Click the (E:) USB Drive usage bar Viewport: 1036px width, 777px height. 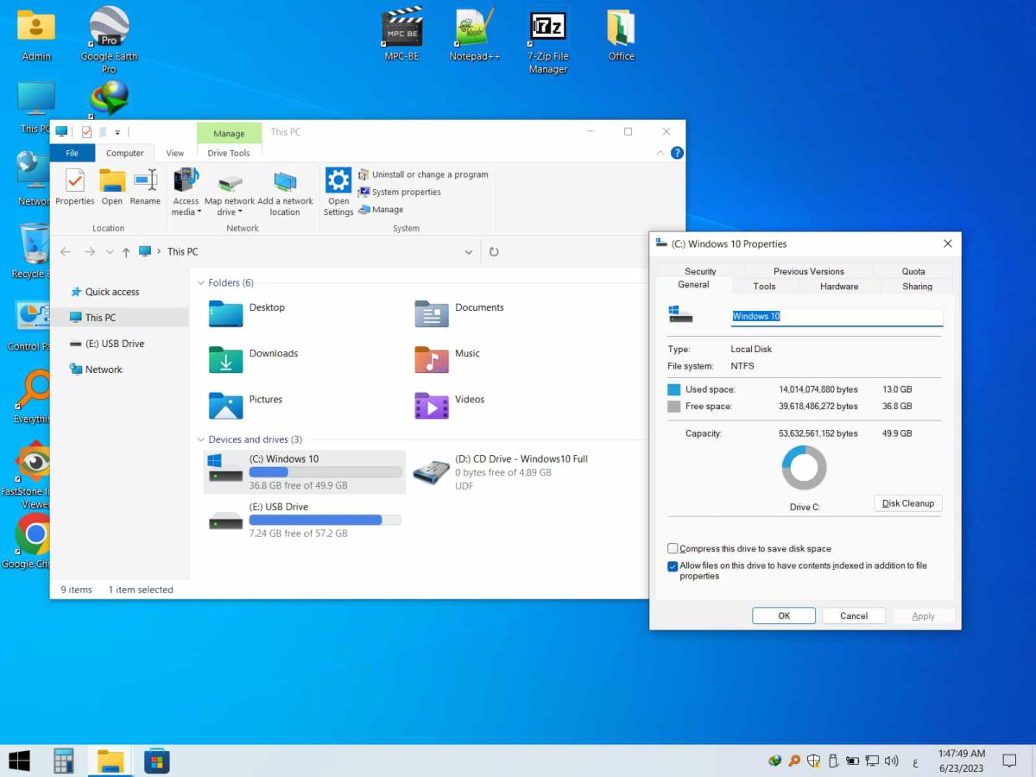click(325, 521)
